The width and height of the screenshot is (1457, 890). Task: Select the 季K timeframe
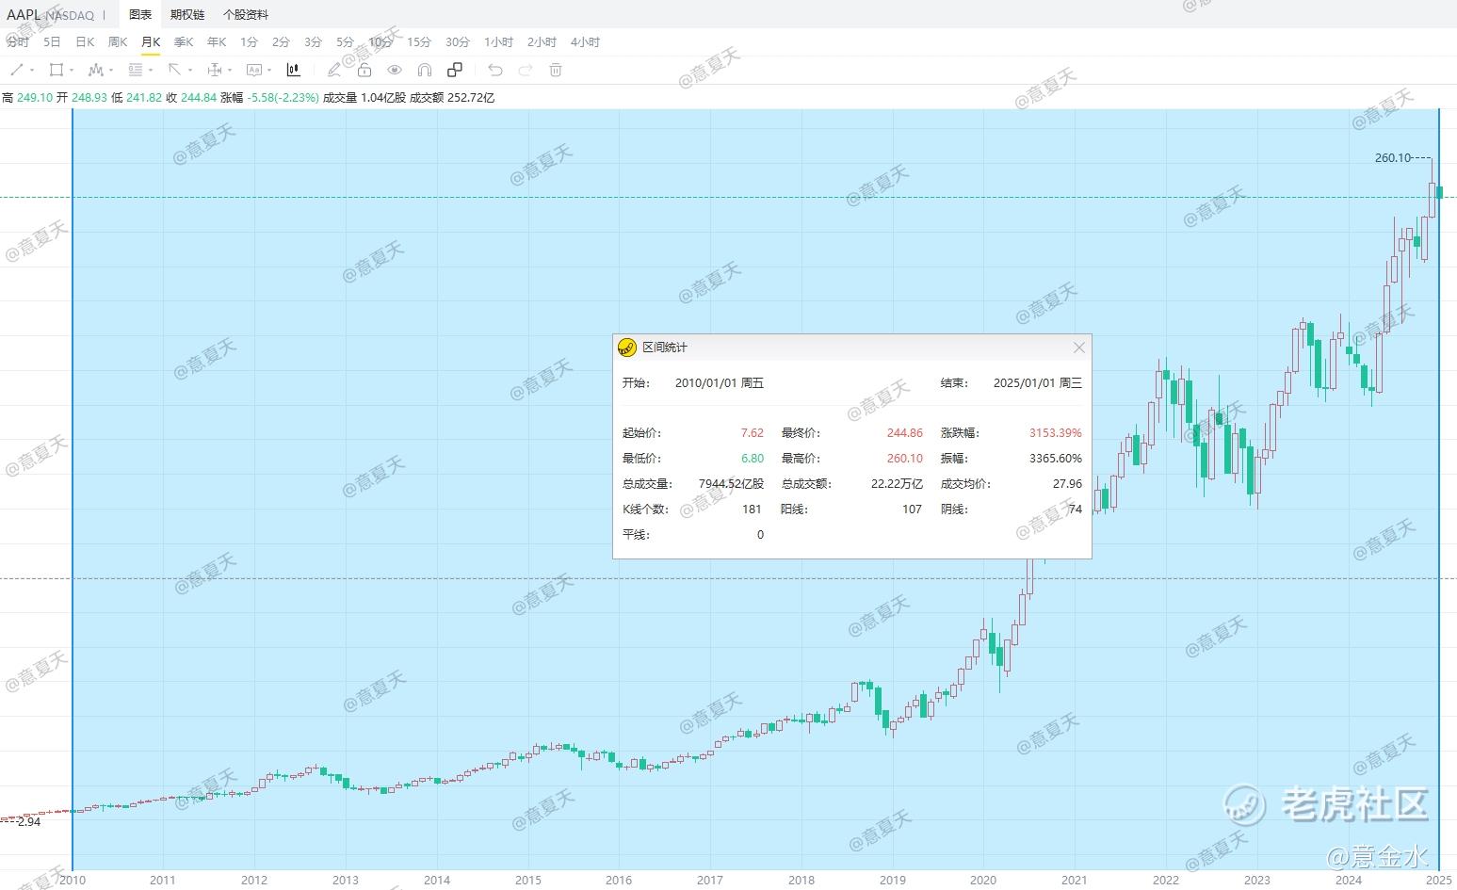click(x=184, y=42)
